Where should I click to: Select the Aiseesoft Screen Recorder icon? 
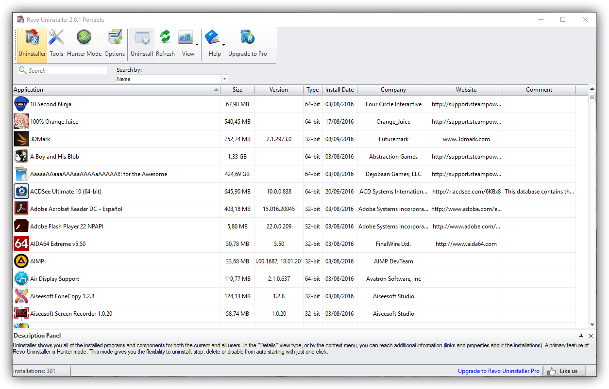click(x=21, y=314)
